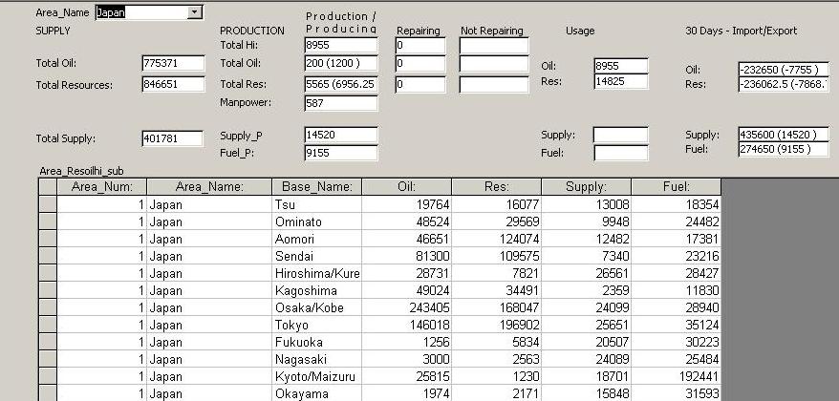839x401 pixels.
Task: Click the Total Hi production field 8955
Action: [x=341, y=46]
